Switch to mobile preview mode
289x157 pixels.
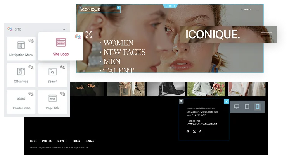tap(258, 107)
